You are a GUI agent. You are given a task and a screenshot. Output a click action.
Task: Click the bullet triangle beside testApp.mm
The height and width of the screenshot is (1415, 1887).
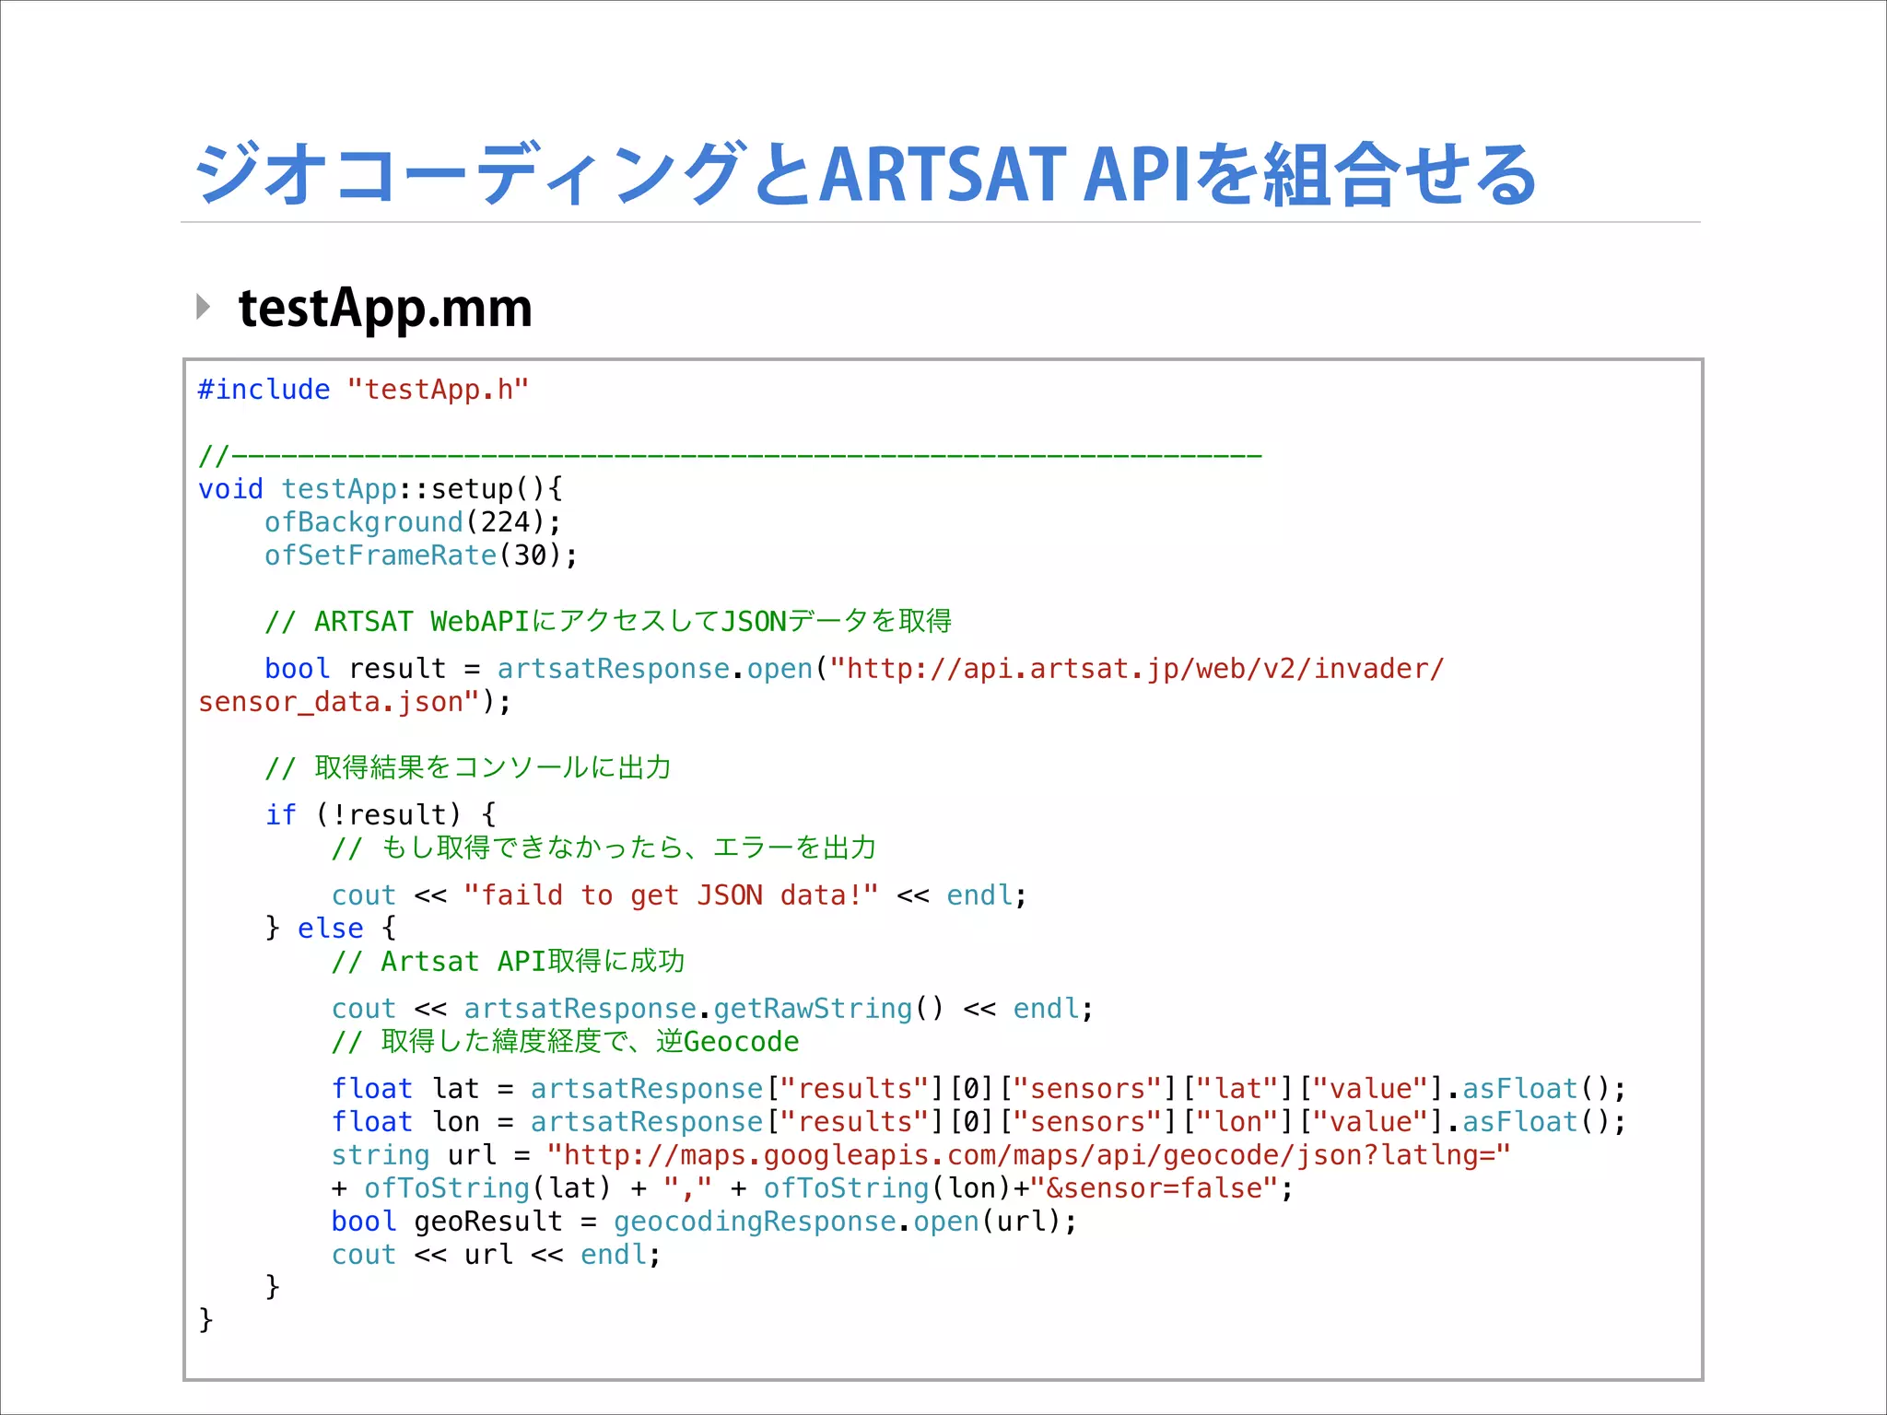tap(204, 307)
